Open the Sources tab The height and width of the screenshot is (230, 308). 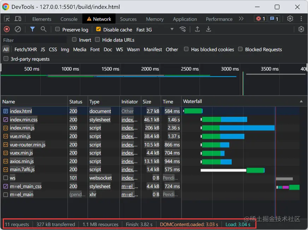pos(128,19)
